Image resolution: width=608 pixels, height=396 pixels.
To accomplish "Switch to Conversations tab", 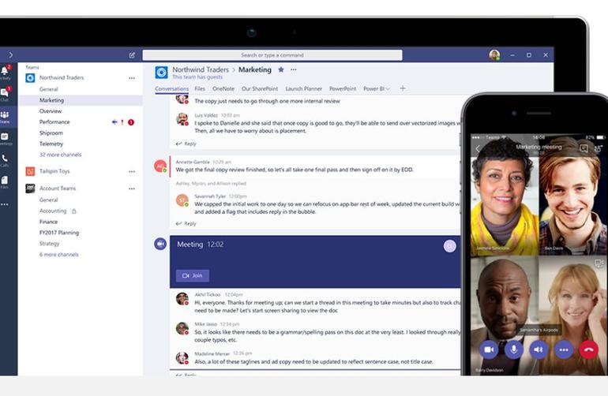I will (x=172, y=88).
